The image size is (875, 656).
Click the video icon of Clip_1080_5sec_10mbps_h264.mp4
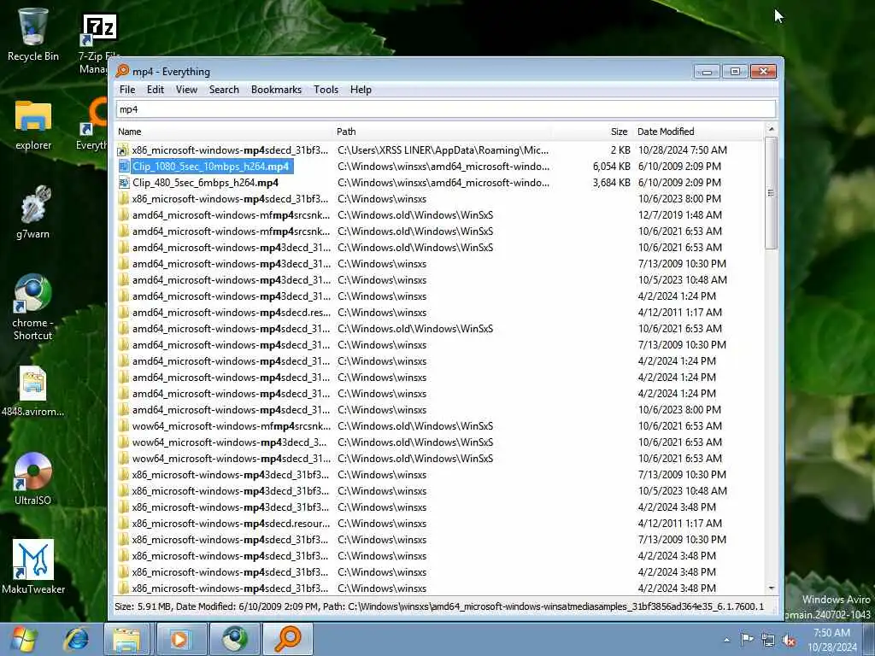pyautogui.click(x=123, y=167)
